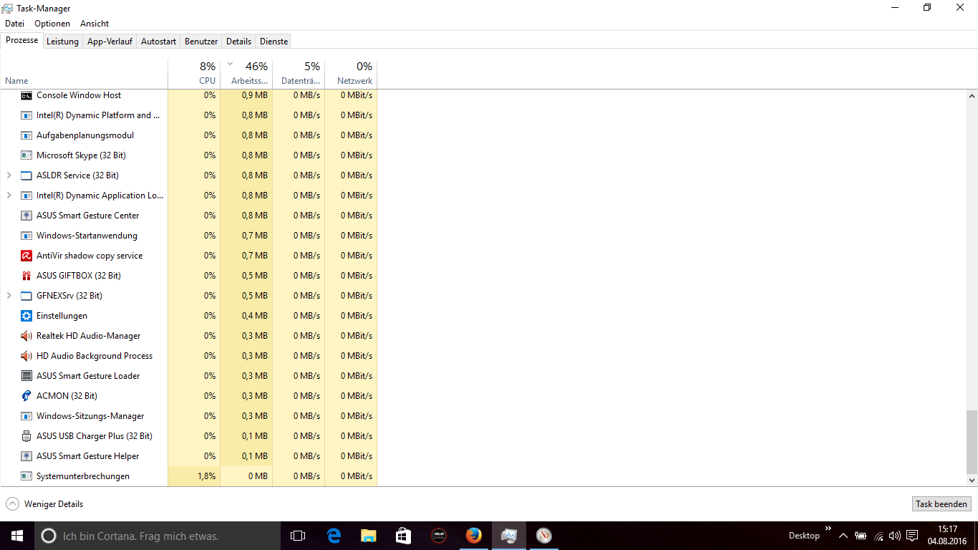Select the AntiVir shadow copy service icon
Screen dimensions: 978x550
point(26,256)
